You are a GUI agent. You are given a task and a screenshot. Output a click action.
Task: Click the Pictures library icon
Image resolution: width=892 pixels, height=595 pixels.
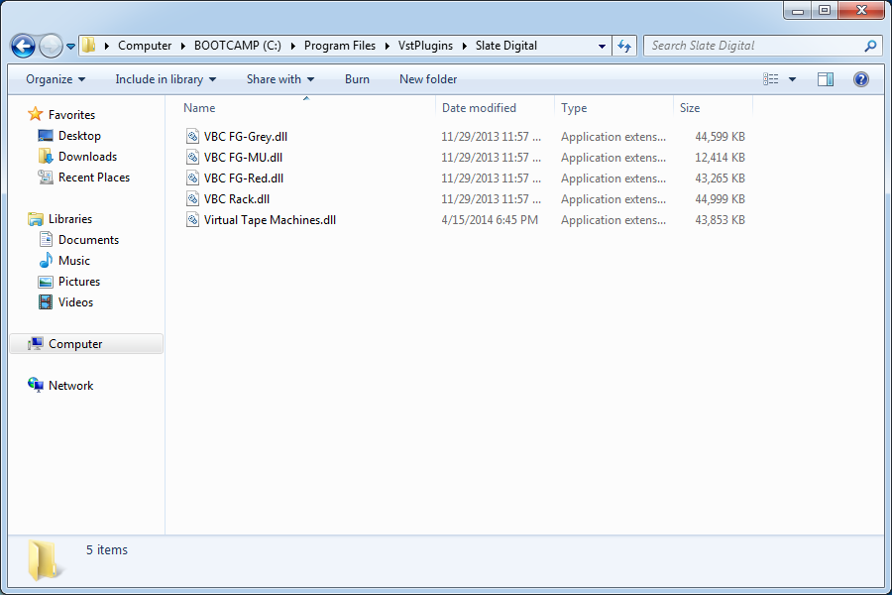point(46,282)
